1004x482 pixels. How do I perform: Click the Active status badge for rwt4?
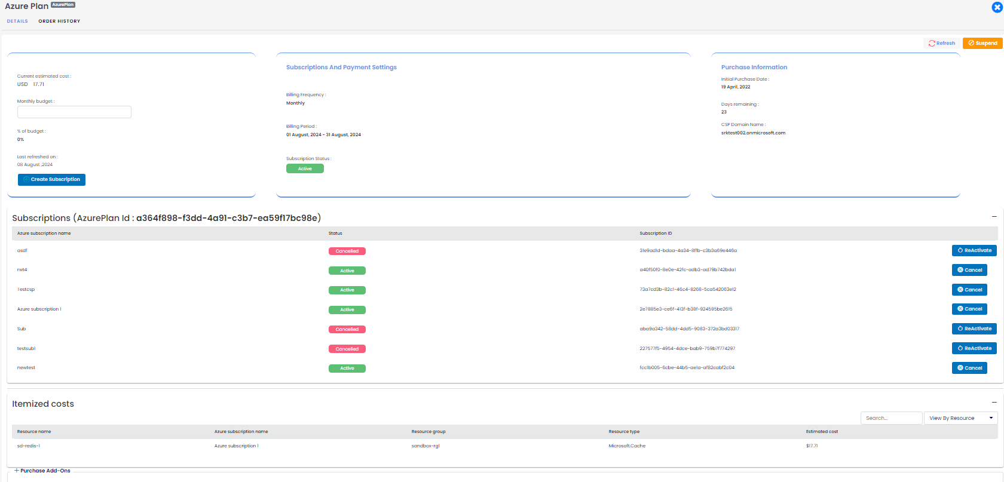(x=347, y=271)
